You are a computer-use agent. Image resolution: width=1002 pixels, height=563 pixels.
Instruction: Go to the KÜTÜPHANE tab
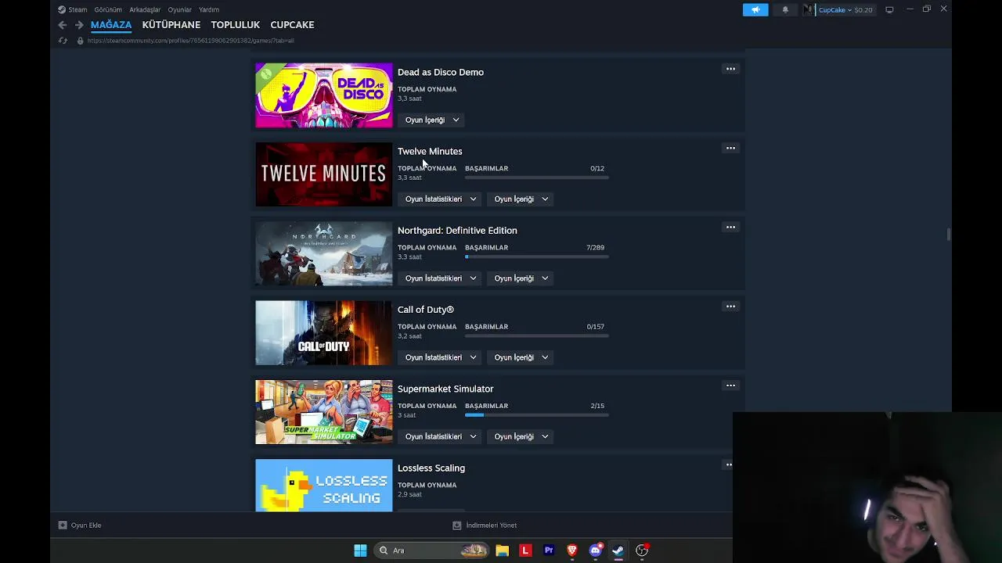pyautogui.click(x=171, y=25)
